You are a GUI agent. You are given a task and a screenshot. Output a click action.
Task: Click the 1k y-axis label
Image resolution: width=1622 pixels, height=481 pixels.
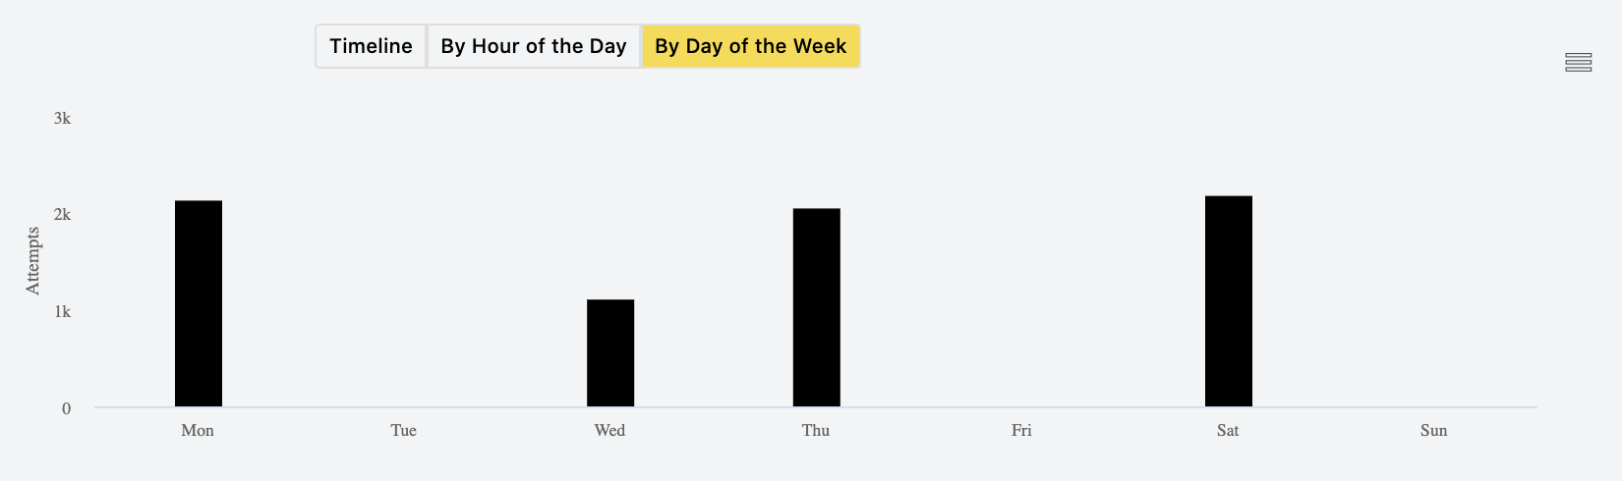point(62,311)
